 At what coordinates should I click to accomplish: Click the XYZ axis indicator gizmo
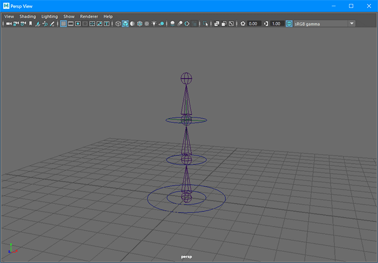click(13, 248)
